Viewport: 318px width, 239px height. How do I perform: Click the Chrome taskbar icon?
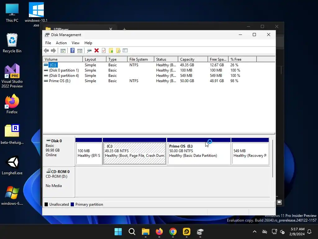click(x=173, y=232)
